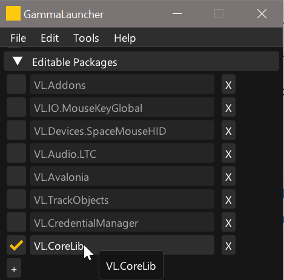The height and width of the screenshot is (280, 284).
Task: Delete VL.CoreLib with its X button
Action: tap(228, 245)
